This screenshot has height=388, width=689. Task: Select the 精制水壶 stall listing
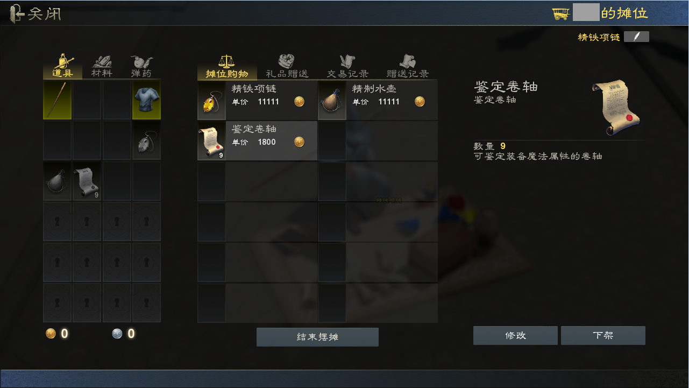click(378, 100)
